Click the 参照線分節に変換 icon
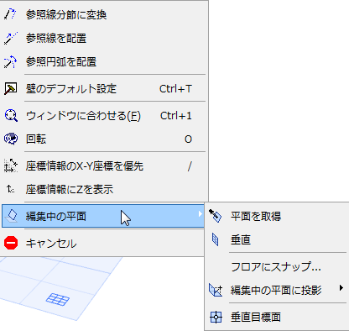The height and width of the screenshot is (331, 349). coord(10,14)
